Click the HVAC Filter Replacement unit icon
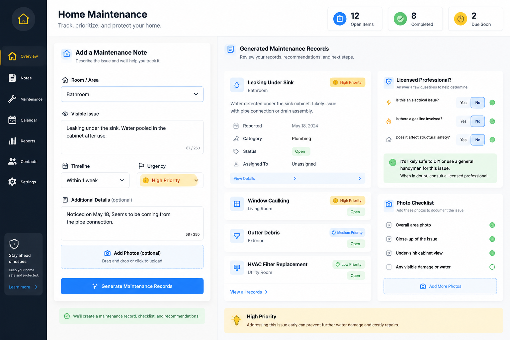This screenshot has width=510, height=340. point(237,268)
